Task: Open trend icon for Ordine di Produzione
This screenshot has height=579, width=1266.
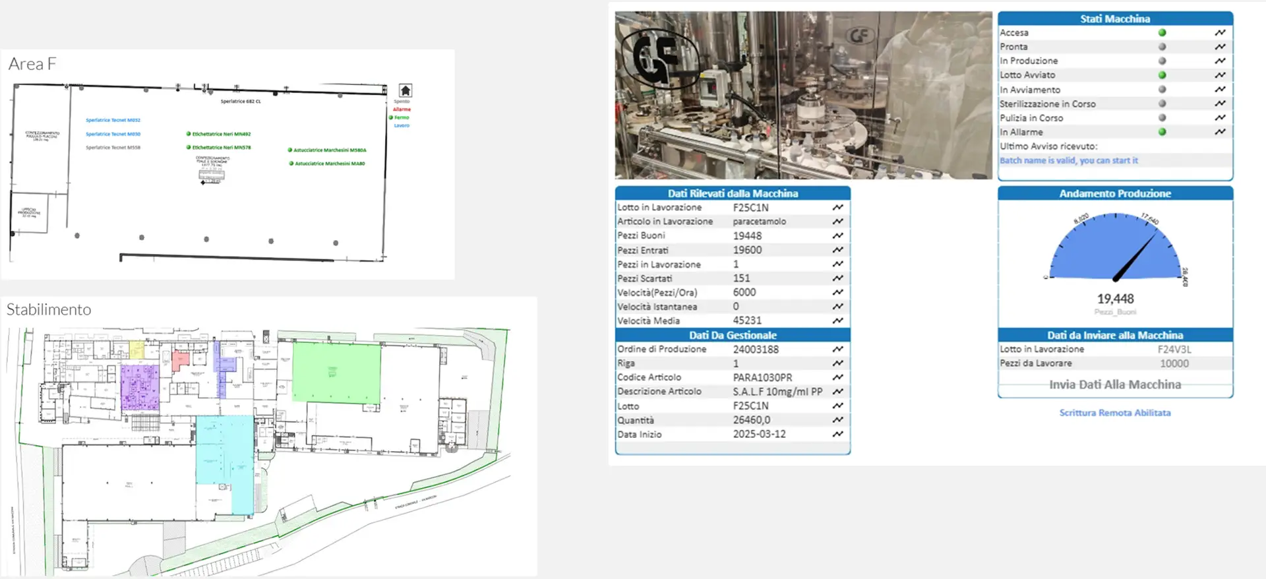Action: (837, 349)
